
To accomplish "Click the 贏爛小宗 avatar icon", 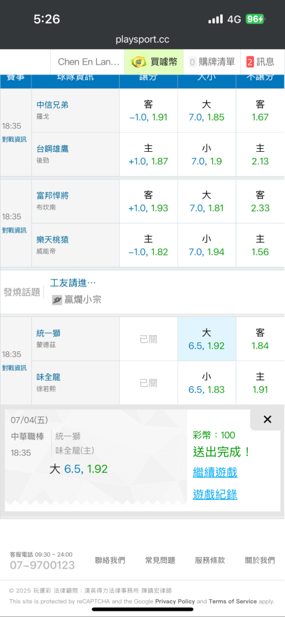I will click(57, 300).
